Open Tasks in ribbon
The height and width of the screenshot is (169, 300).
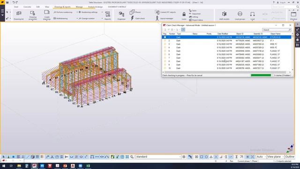point(193,10)
